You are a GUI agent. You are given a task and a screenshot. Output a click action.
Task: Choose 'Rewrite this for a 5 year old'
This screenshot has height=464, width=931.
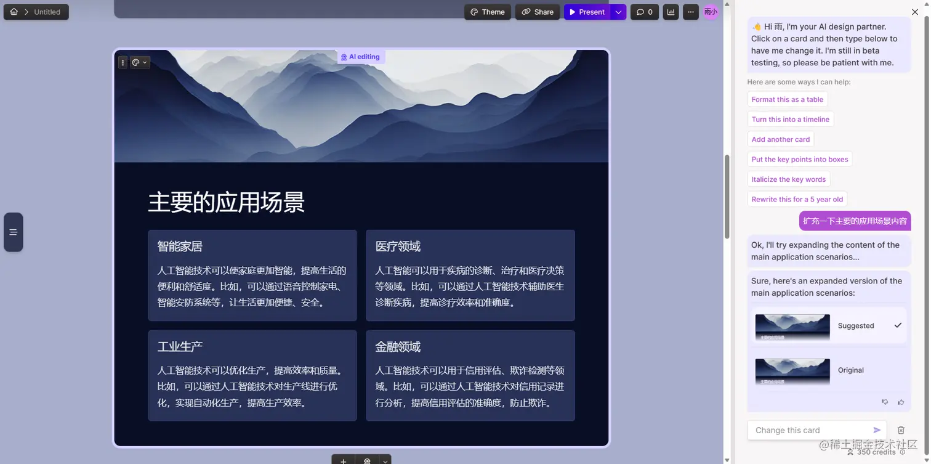[x=797, y=199]
